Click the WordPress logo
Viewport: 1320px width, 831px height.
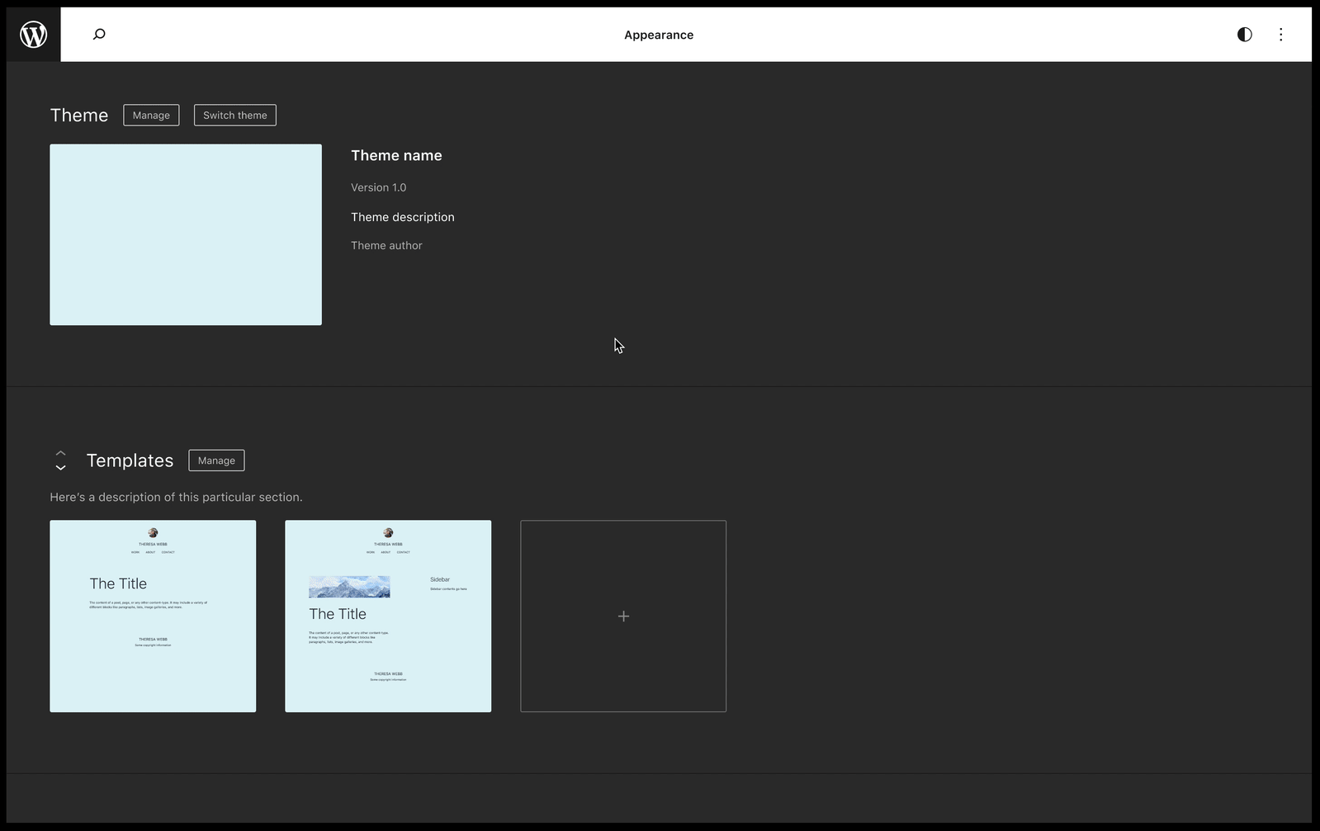(34, 35)
